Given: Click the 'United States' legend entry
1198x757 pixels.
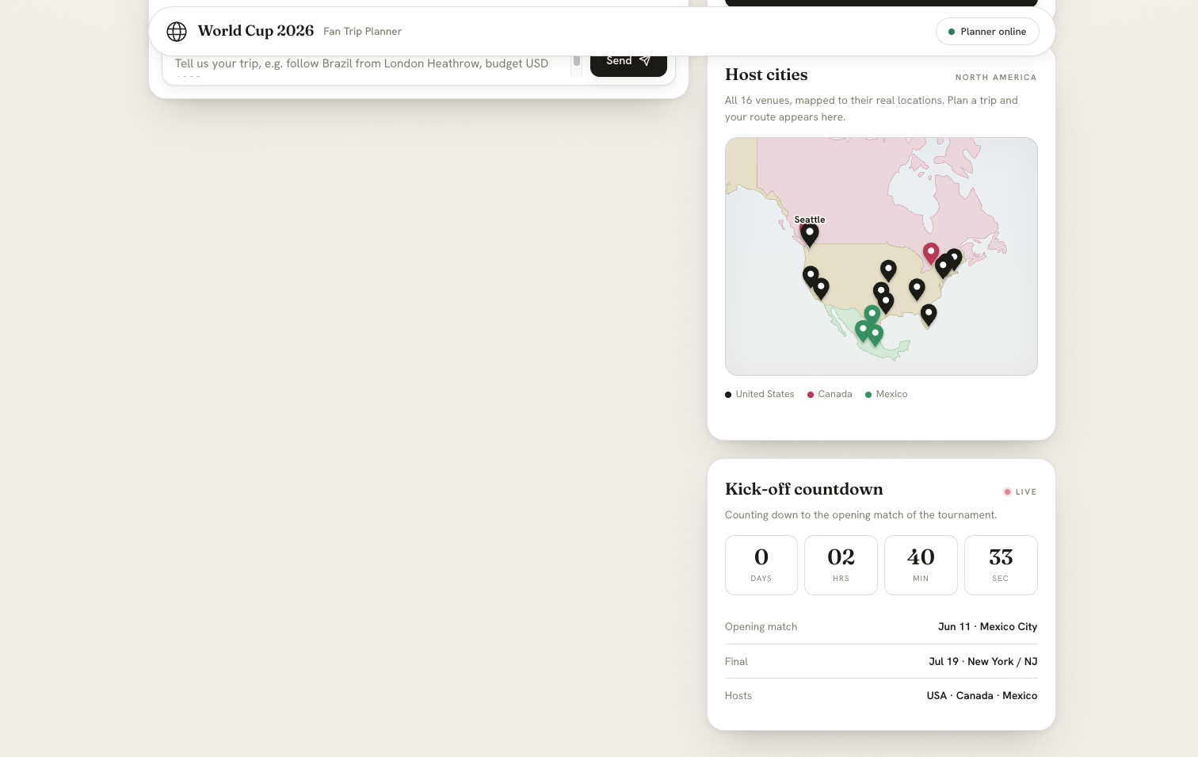Looking at the screenshot, I should click(x=759, y=394).
